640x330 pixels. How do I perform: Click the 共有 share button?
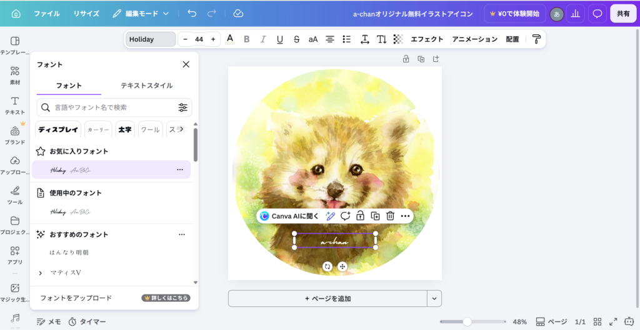pyautogui.click(x=623, y=14)
